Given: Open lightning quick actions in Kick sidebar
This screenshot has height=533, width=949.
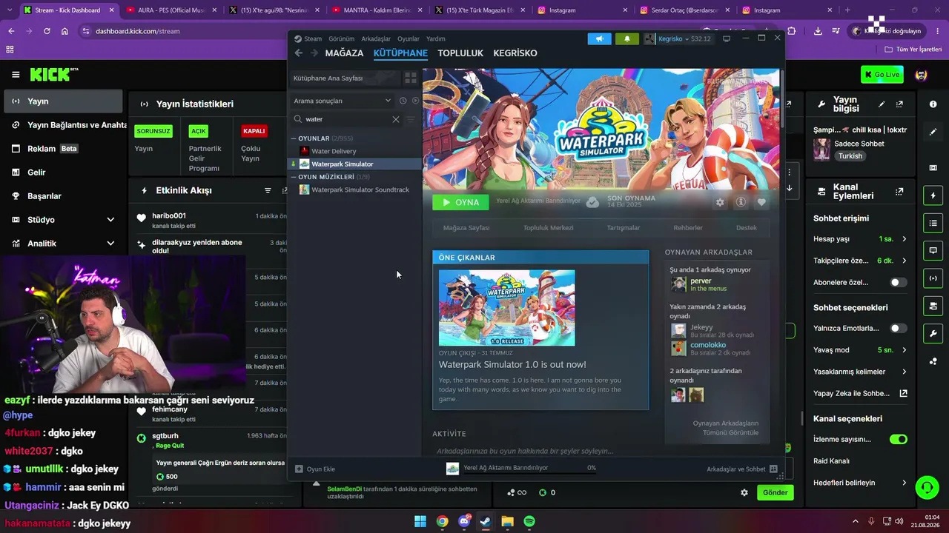Looking at the screenshot, I should (x=933, y=195).
